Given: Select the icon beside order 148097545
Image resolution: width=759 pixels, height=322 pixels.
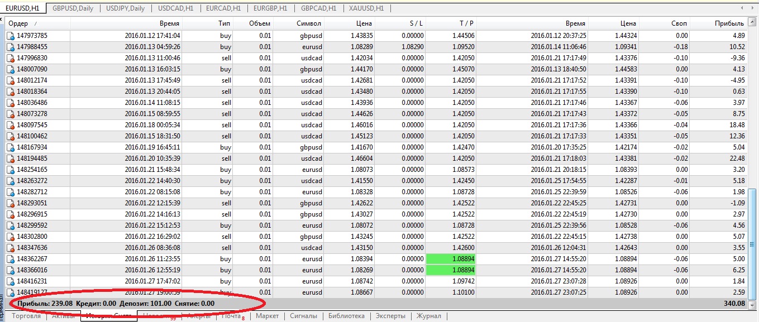Looking at the screenshot, I should tap(11, 125).
